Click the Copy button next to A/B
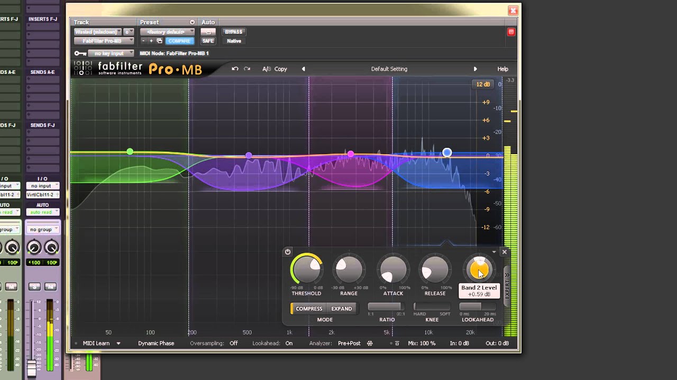Screen dimensions: 677x380 point(281,69)
